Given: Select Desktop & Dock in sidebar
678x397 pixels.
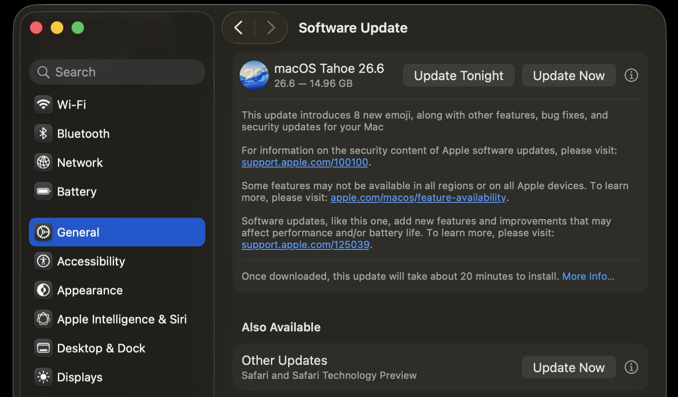Looking at the screenshot, I should pos(117,348).
